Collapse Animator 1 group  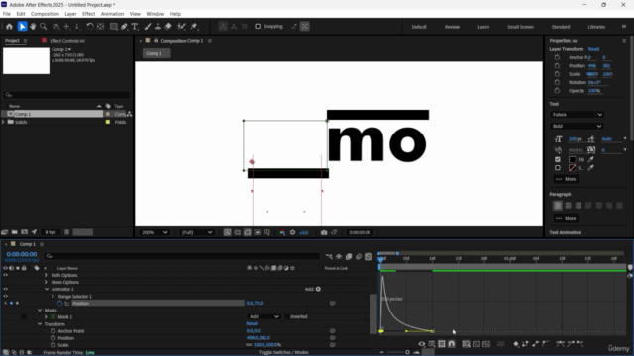pyautogui.click(x=47, y=289)
